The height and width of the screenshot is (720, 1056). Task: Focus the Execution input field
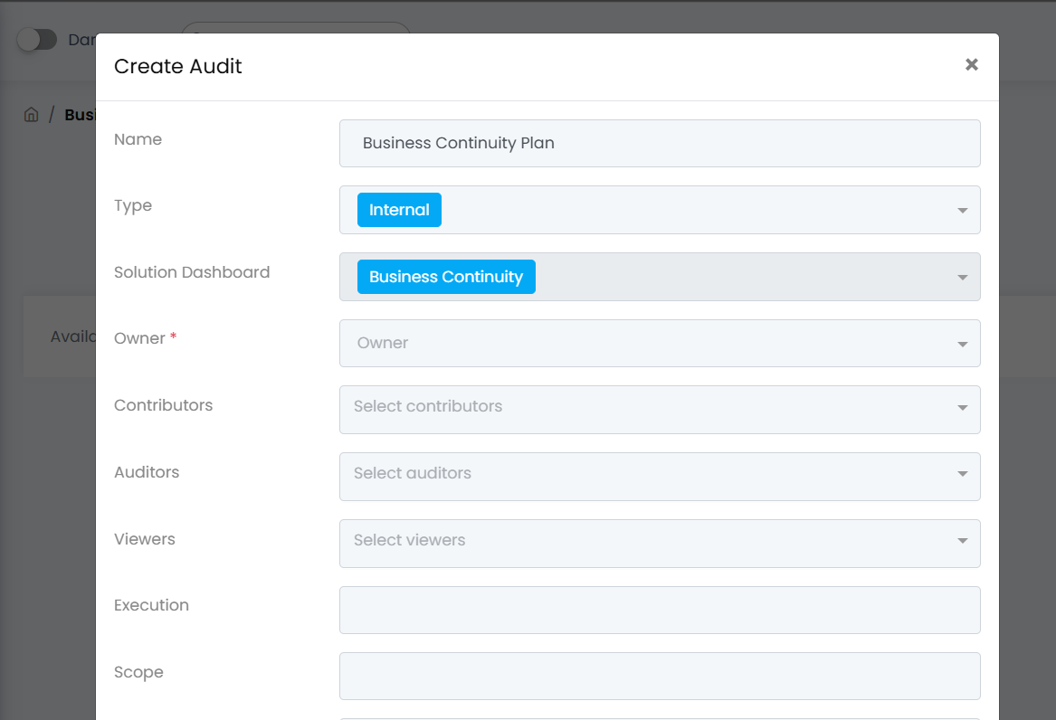tap(660, 611)
